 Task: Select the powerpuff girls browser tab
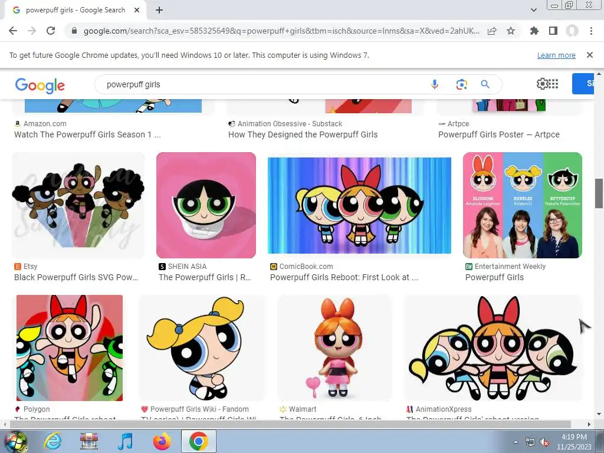75,11
